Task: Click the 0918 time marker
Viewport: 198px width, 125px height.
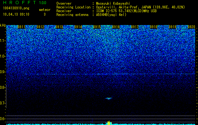Action: 154,27
